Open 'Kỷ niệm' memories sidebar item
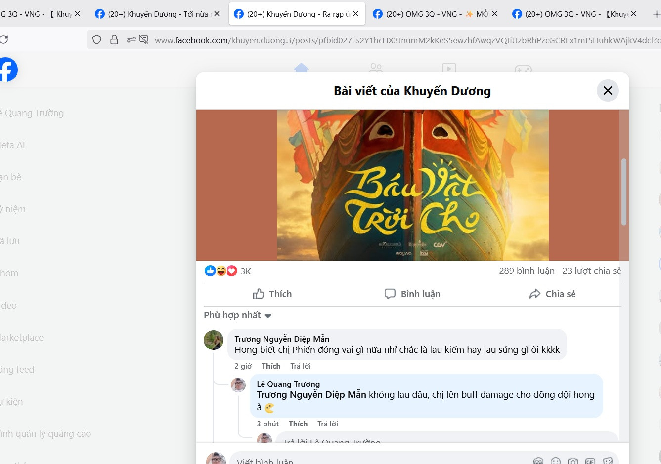Image resolution: width=661 pixels, height=464 pixels. [x=13, y=209]
